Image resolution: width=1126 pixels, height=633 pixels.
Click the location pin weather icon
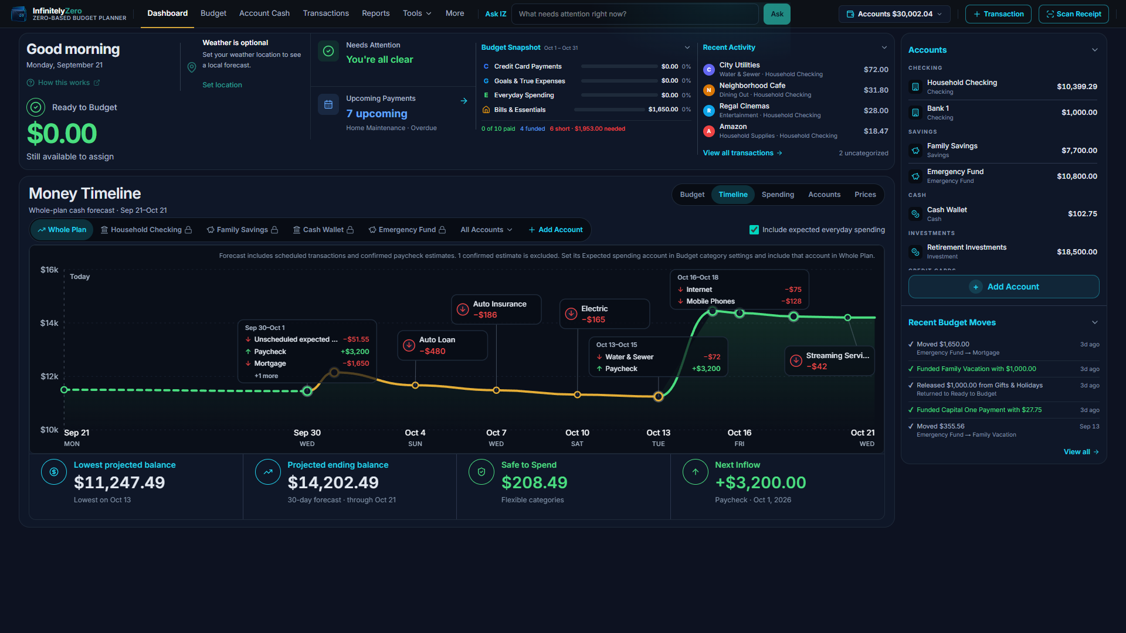191,67
